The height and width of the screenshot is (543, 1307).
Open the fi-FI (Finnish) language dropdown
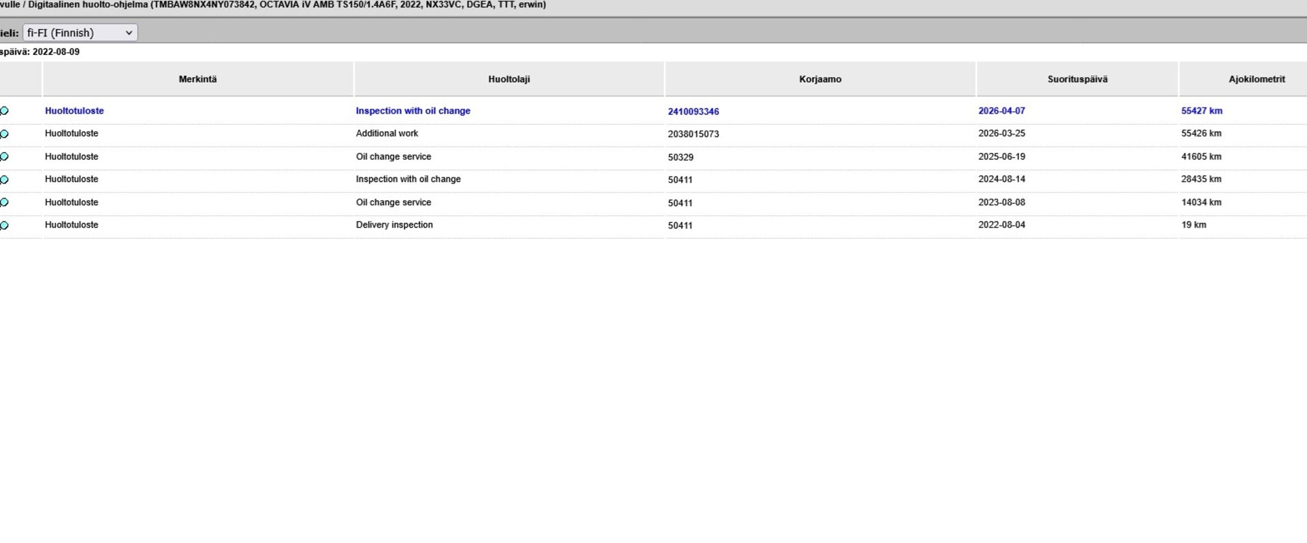click(x=80, y=33)
